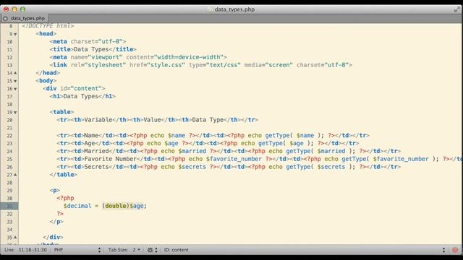463x260 pixels.
Task: Collapse the body block on line 15
Action: [x=15, y=81]
